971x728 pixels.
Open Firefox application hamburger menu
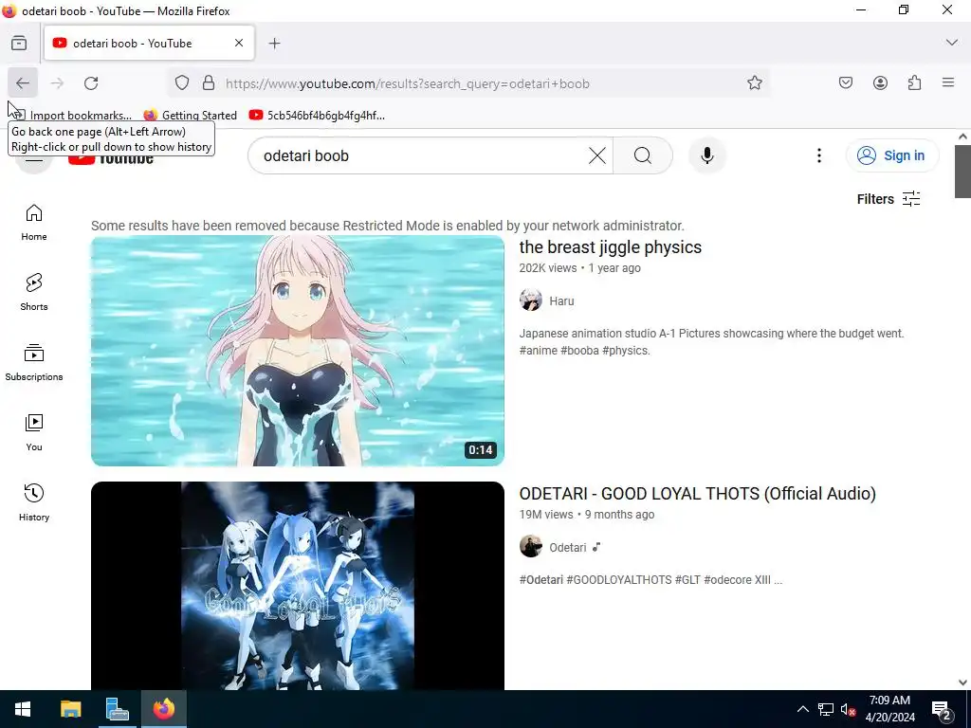coord(948,82)
